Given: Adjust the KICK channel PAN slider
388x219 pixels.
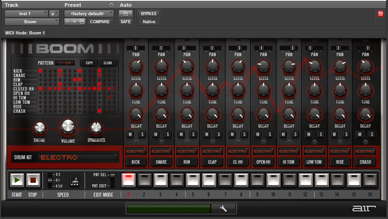Looking at the screenshot, I should coord(136,48).
